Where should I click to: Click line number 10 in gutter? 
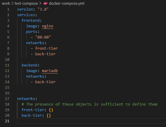(7, 60)
